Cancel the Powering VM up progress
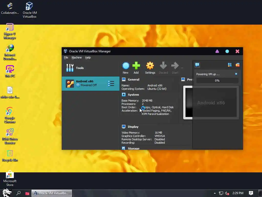 236,74
